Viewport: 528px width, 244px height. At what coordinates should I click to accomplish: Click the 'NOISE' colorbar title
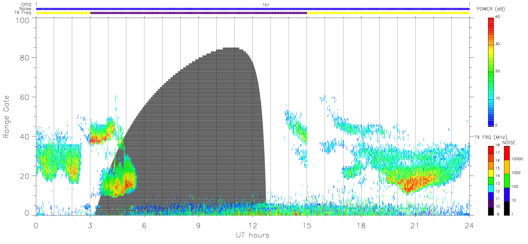click(x=509, y=142)
